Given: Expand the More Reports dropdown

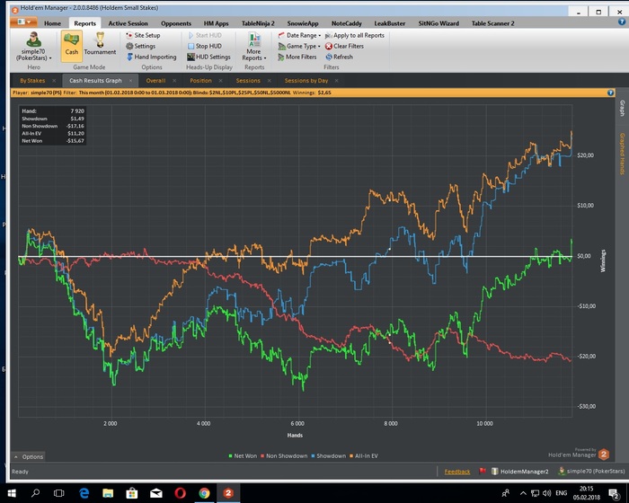Looking at the screenshot, I should point(254,47).
